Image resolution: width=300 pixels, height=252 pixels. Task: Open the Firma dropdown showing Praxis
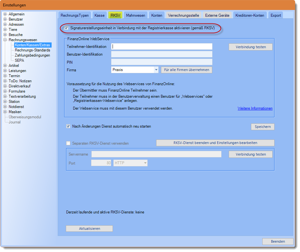pos(156,70)
